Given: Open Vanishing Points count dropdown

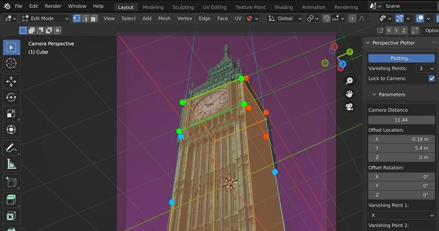Looking at the screenshot, I should pyautogui.click(x=425, y=68).
